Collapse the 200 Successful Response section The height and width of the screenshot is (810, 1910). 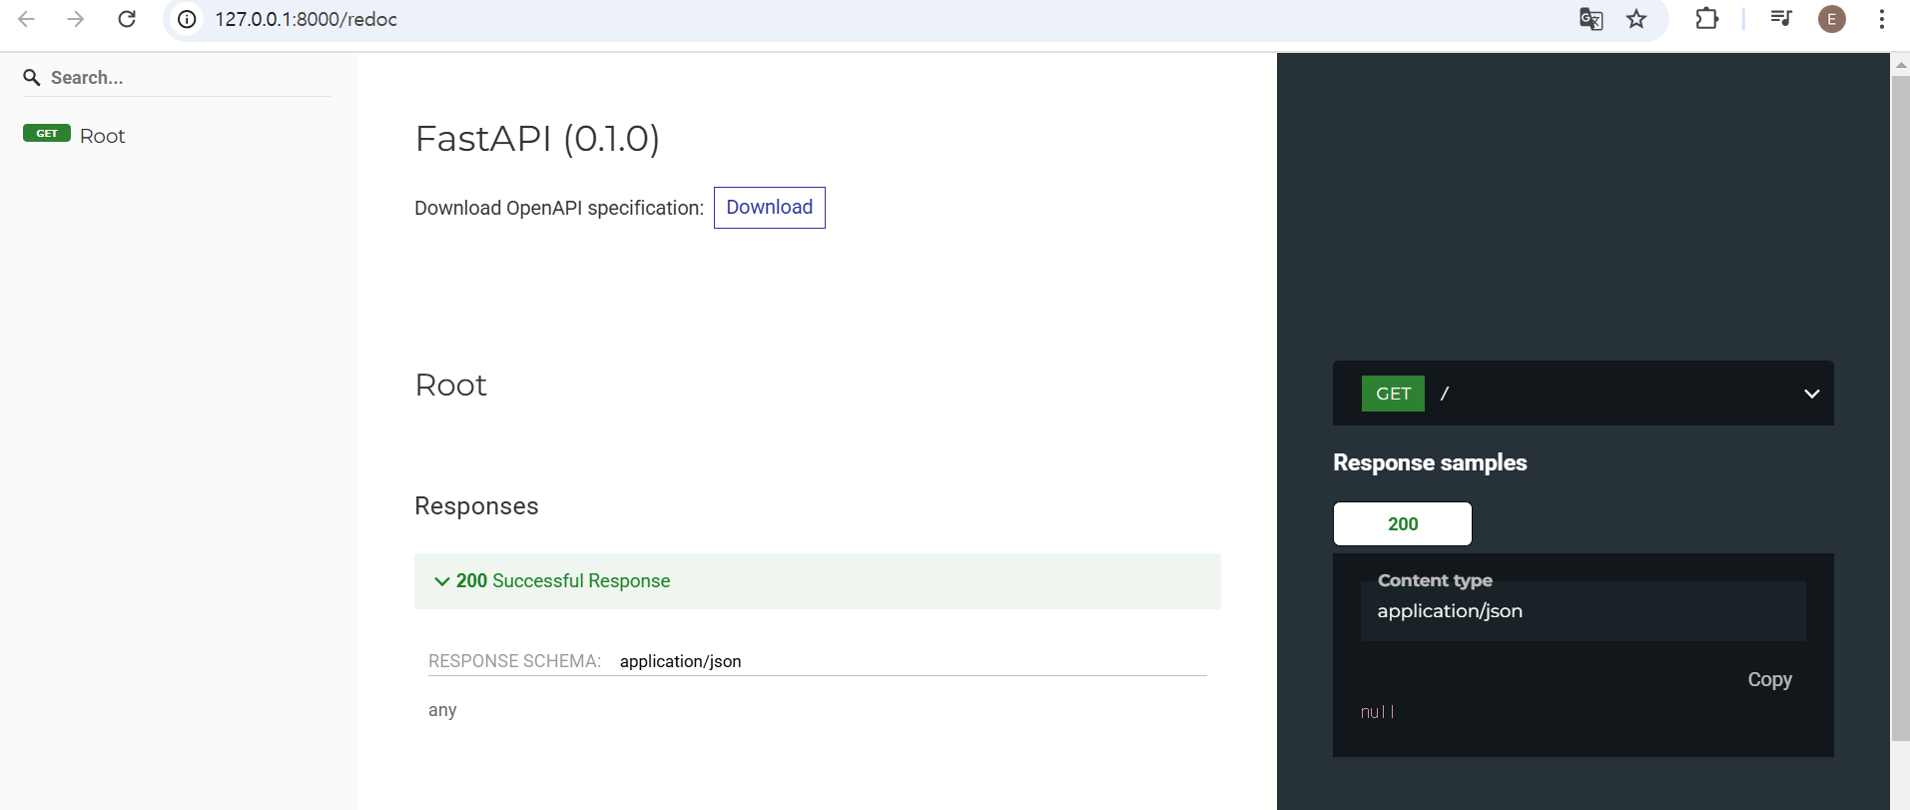coord(817,581)
